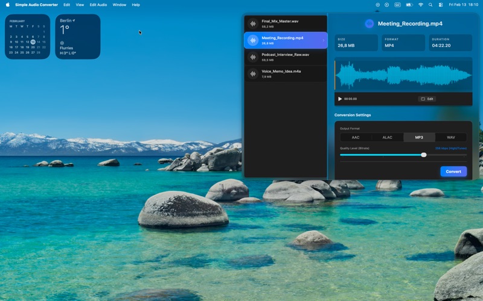Image resolution: width=483 pixels, height=301 pixels.
Task: Select the Voice_Memo_Idea.m4a file name
Action: coord(281,71)
